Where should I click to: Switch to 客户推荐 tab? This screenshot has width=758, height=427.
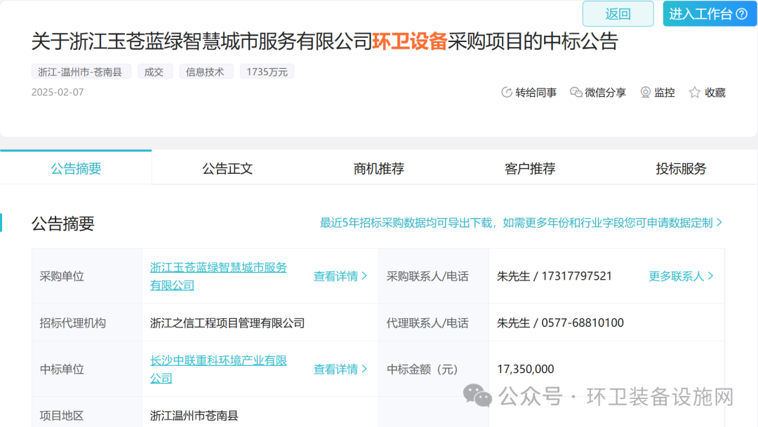[530, 168]
